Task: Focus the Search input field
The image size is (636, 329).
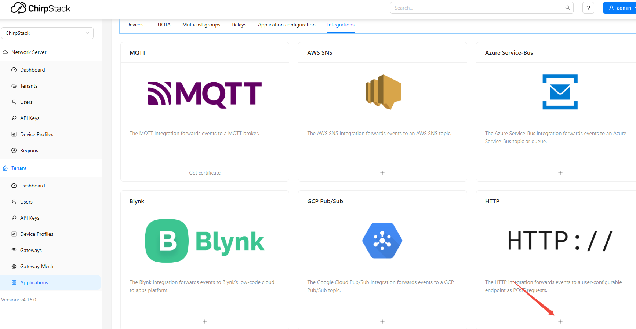Action: pos(476,8)
